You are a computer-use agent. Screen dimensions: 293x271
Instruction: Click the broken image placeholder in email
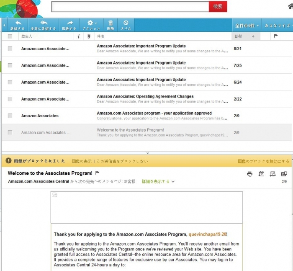(54, 195)
